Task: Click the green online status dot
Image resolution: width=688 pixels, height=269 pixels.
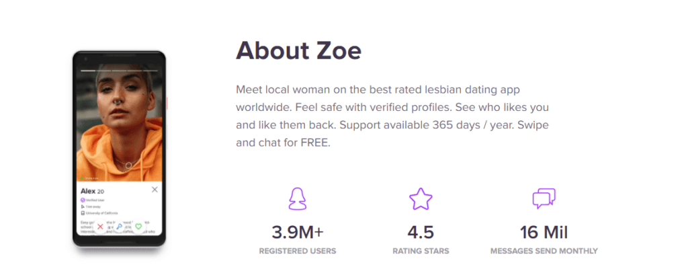Action: pyautogui.click(x=81, y=178)
